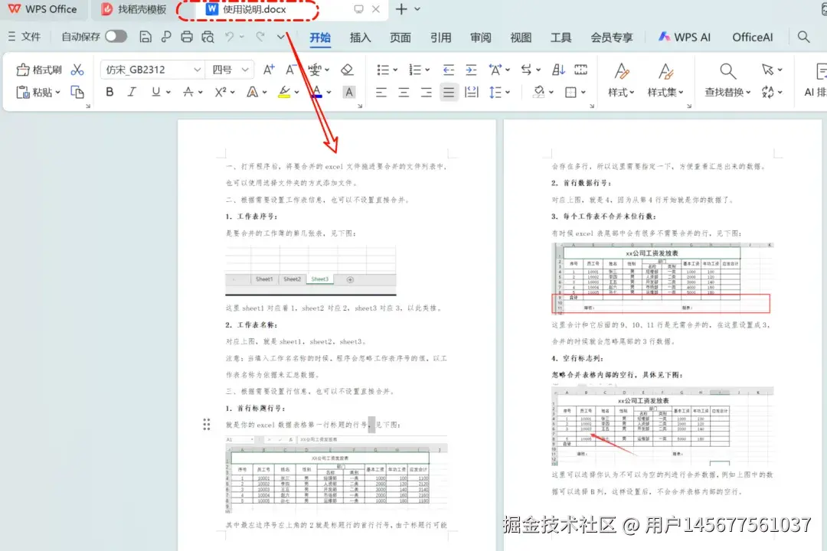Select the 格式刷 format painter

(x=40, y=70)
